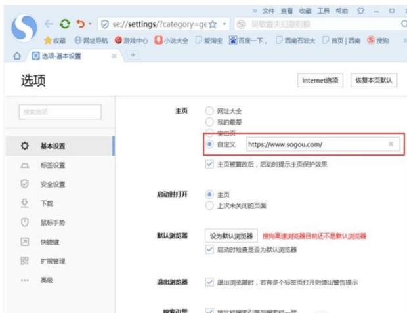Expand the undo arrow dropdown
Screen dimensions: 407x313
coord(90,25)
